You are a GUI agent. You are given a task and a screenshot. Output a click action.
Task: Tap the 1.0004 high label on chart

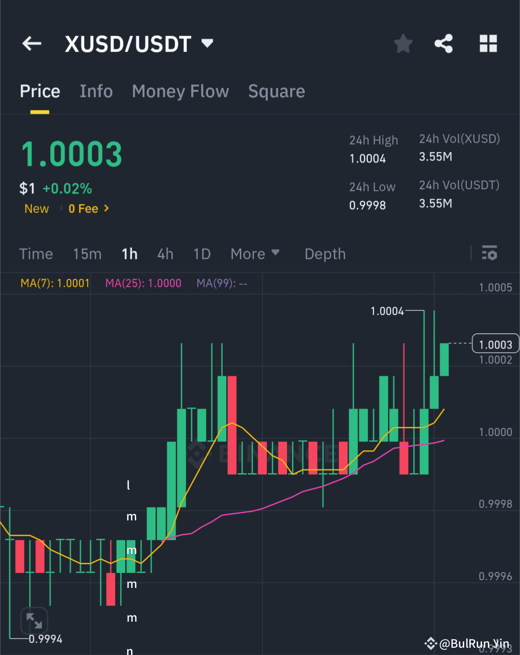click(387, 311)
